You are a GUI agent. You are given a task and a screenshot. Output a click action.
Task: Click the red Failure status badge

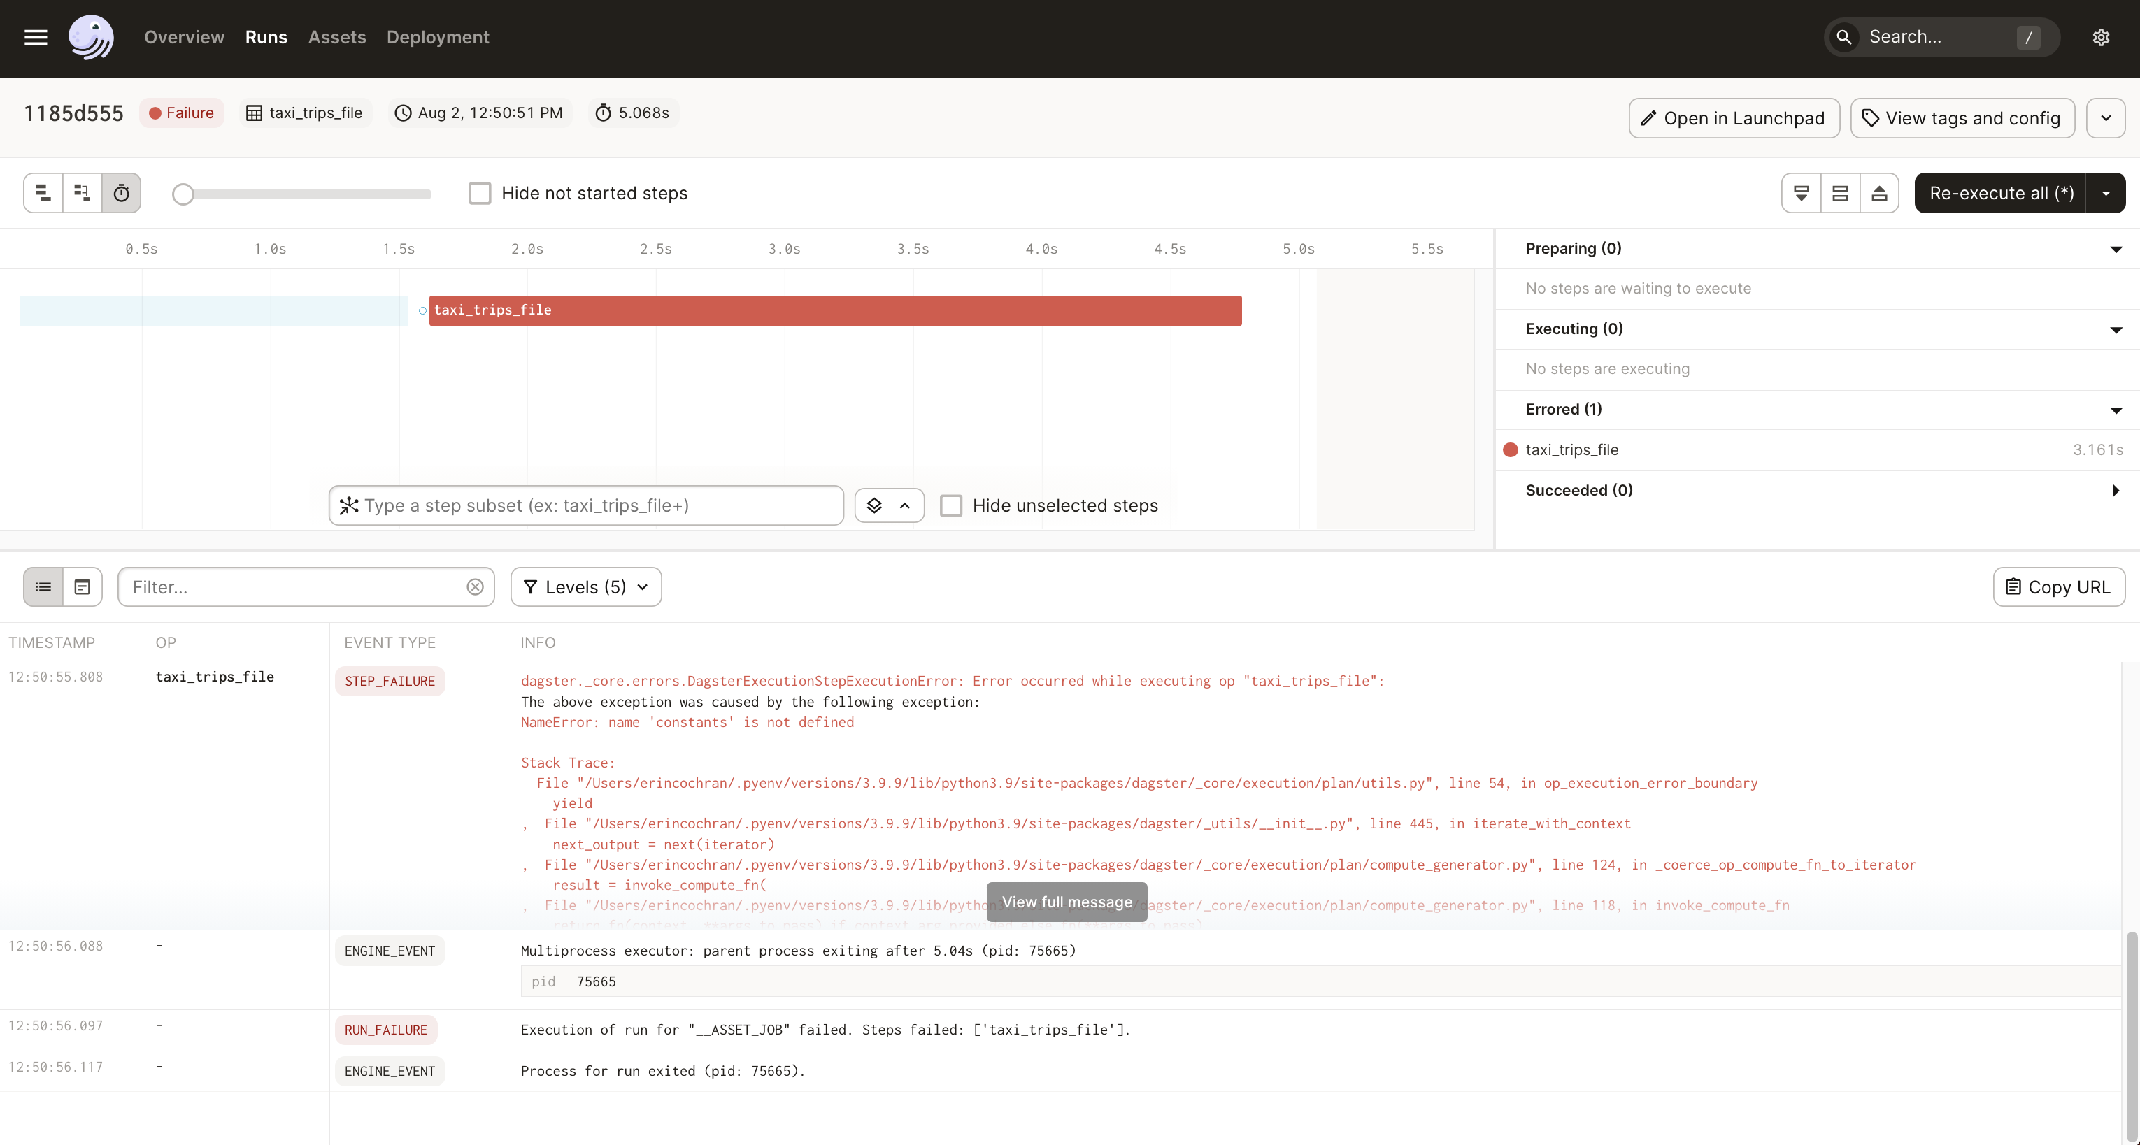tap(181, 113)
